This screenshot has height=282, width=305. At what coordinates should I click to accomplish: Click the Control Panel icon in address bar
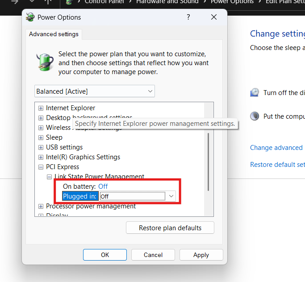click(69, 2)
